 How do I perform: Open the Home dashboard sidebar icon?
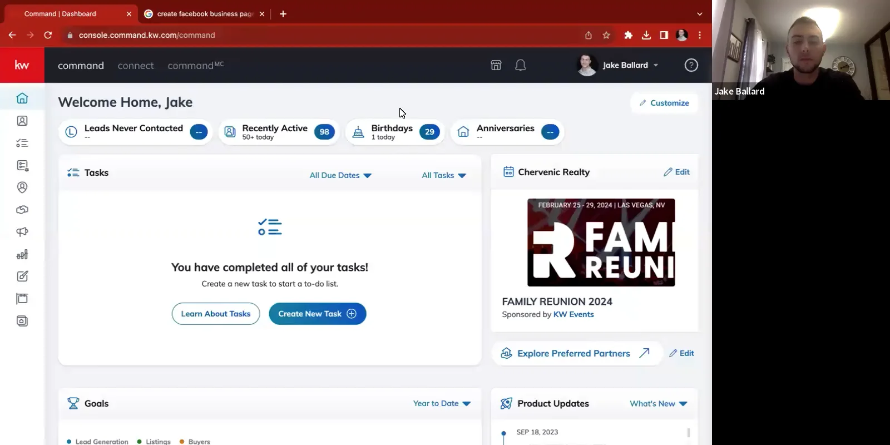[x=22, y=98]
